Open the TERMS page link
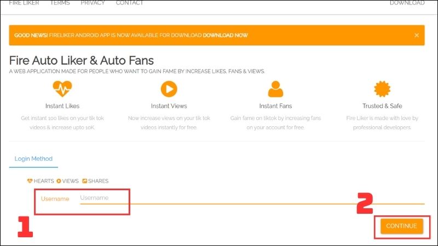The height and width of the screenshot is (246, 438). click(60, 3)
